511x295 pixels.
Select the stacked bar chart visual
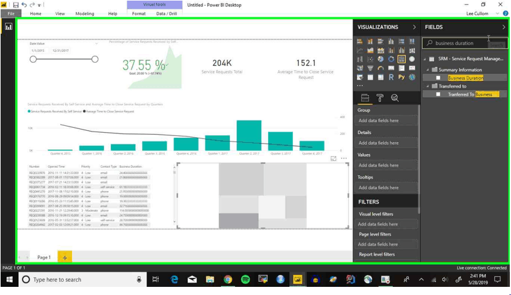[x=360, y=41]
